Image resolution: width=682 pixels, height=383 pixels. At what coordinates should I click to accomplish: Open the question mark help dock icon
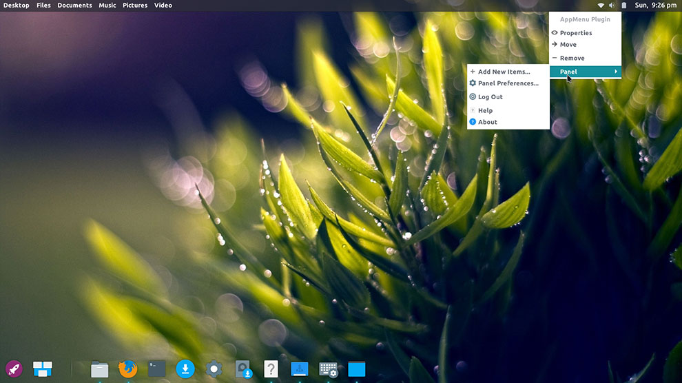tap(271, 369)
